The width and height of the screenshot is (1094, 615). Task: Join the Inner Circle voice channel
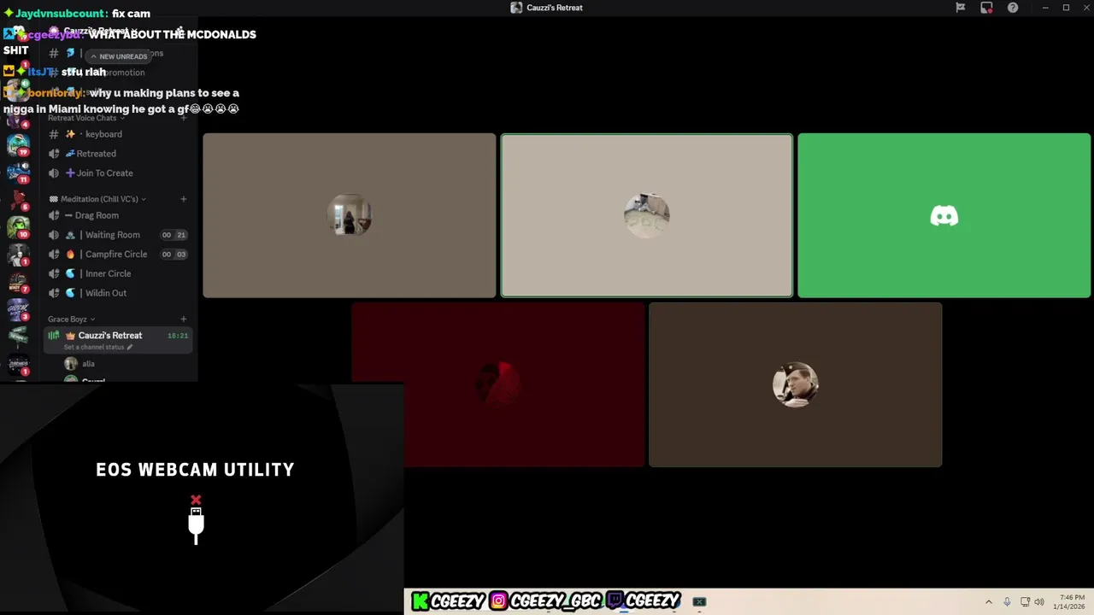tap(118, 274)
